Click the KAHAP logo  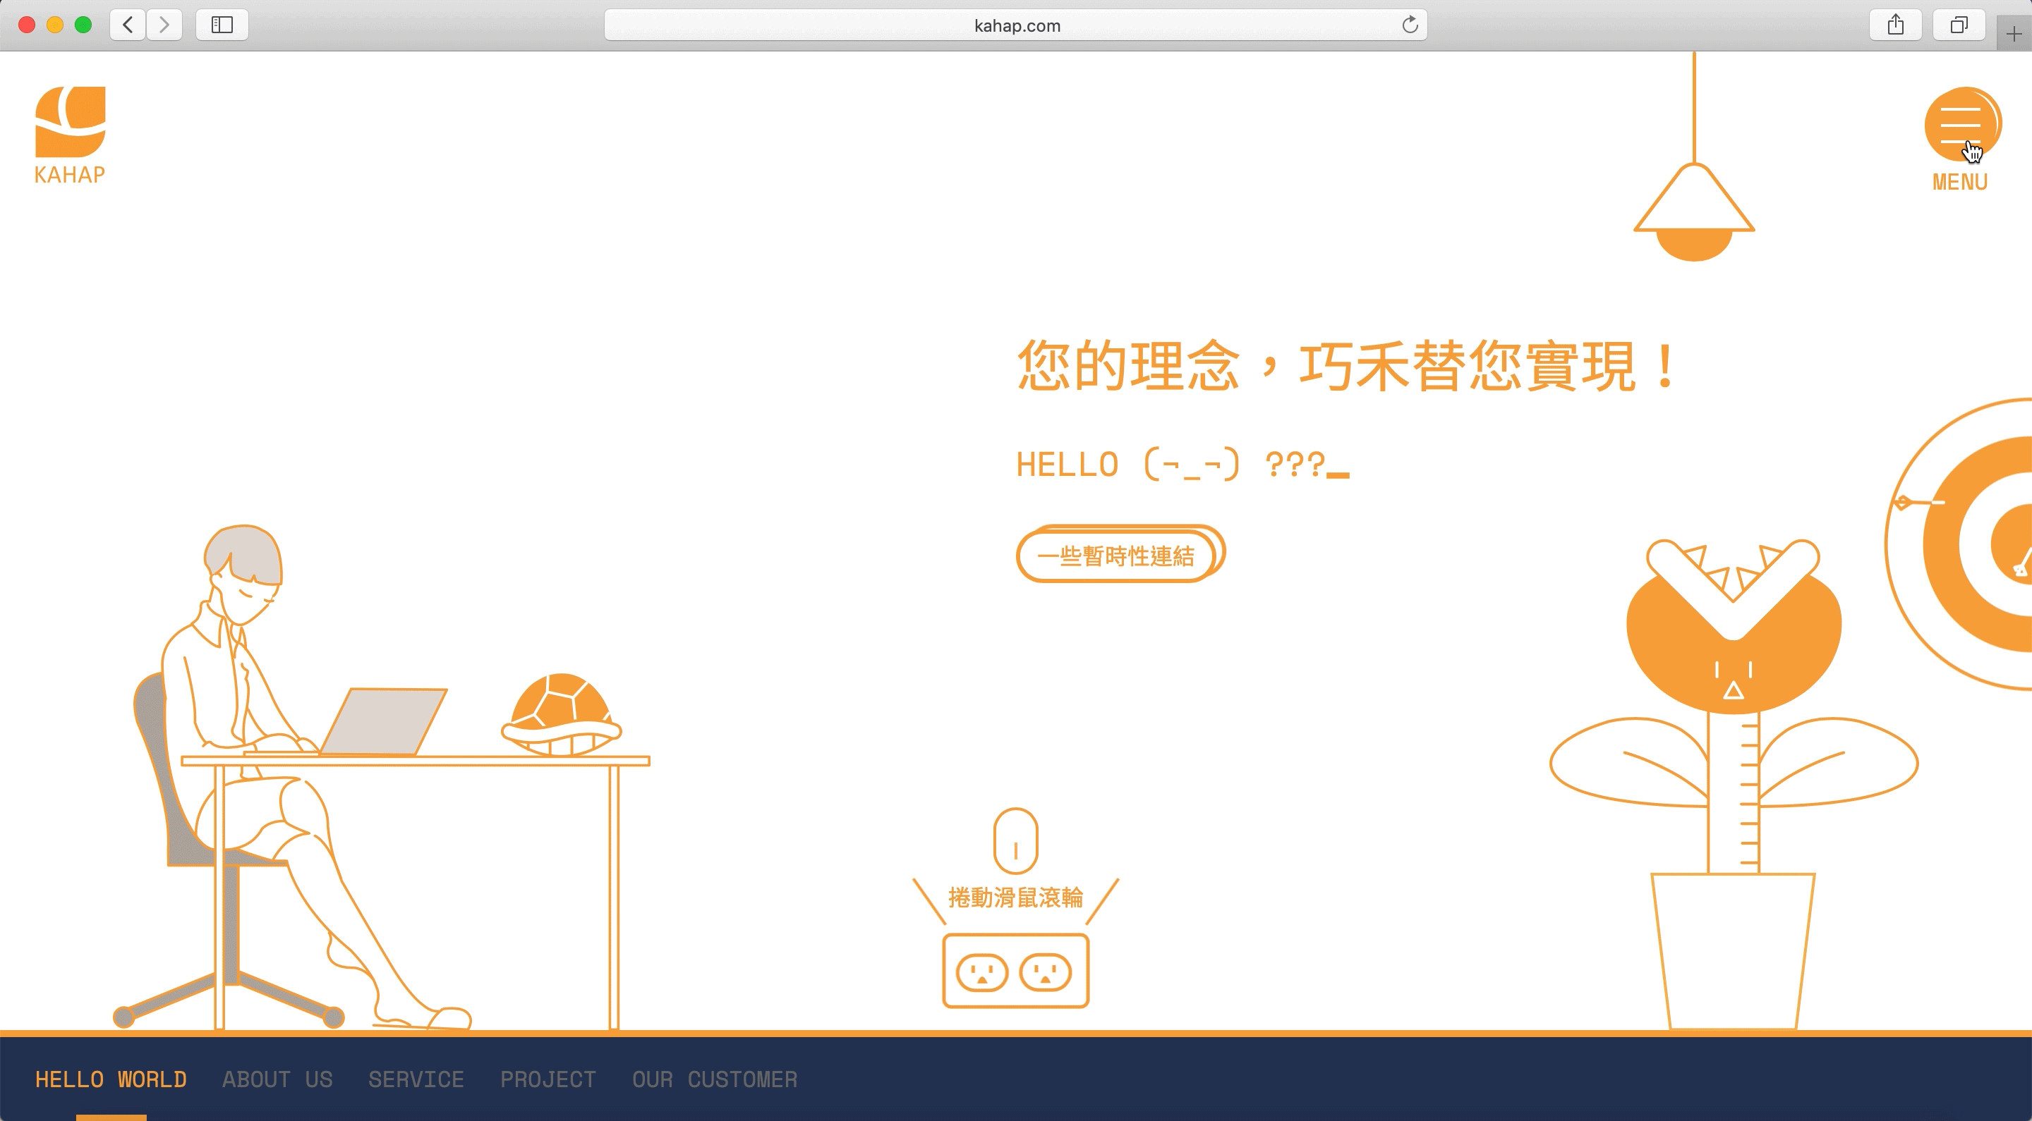(x=69, y=135)
